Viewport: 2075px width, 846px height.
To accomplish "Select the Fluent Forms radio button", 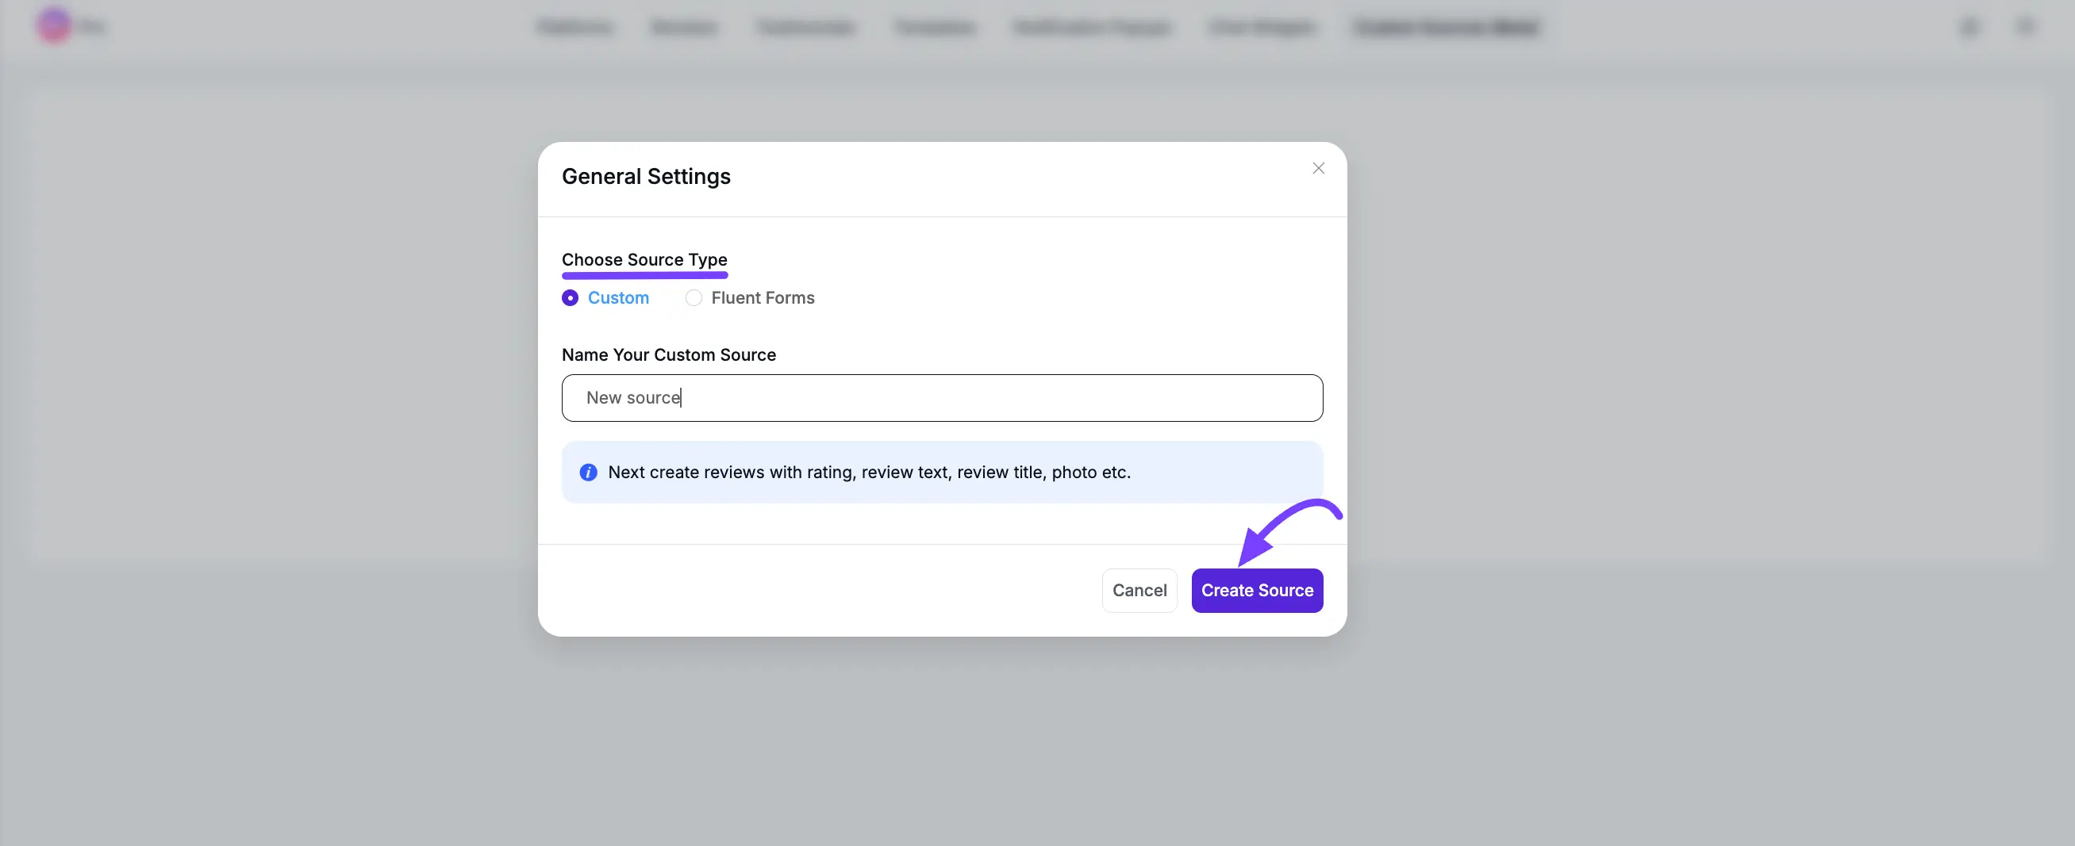I will [x=694, y=298].
